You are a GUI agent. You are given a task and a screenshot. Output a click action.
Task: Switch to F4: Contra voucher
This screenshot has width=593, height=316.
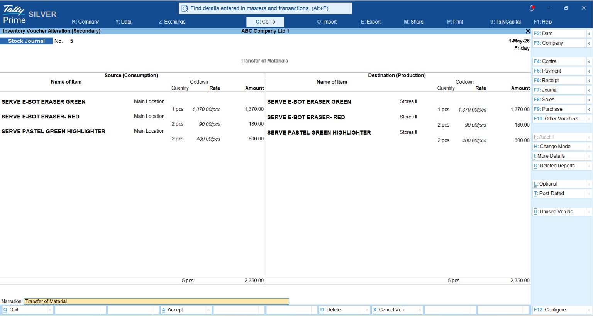point(559,61)
